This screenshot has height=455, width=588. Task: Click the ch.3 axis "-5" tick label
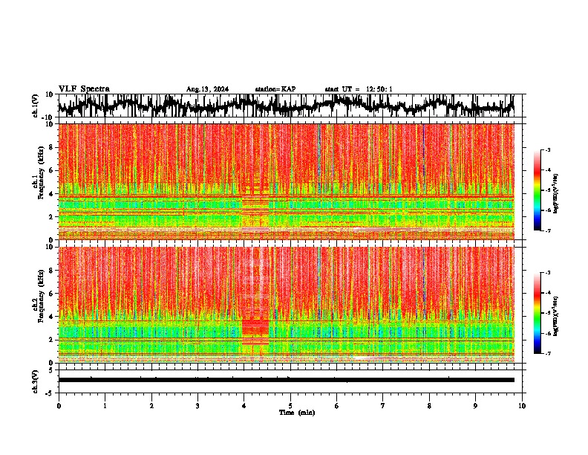[x=50, y=393]
